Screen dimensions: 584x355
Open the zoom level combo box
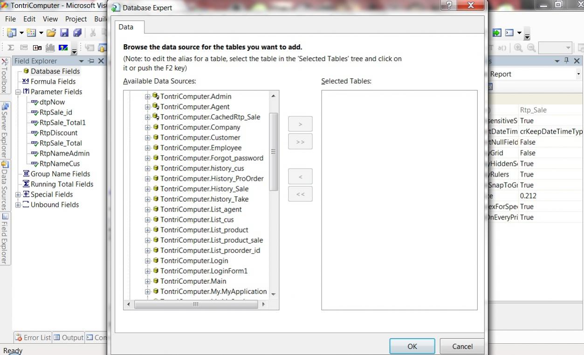tap(556, 48)
